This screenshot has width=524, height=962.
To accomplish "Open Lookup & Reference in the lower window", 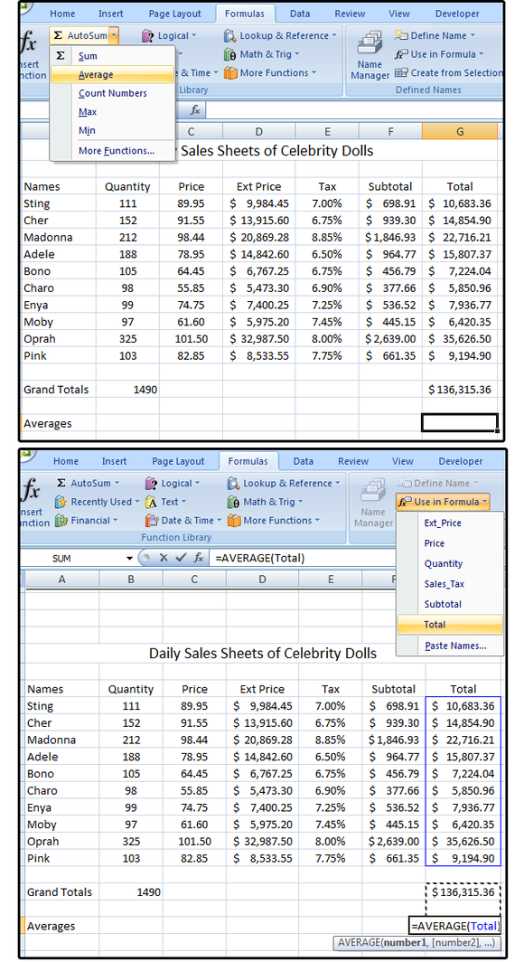I will (283, 484).
